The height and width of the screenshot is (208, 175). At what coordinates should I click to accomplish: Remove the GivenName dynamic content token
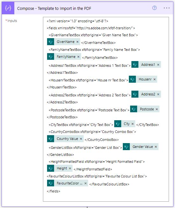[77, 42]
